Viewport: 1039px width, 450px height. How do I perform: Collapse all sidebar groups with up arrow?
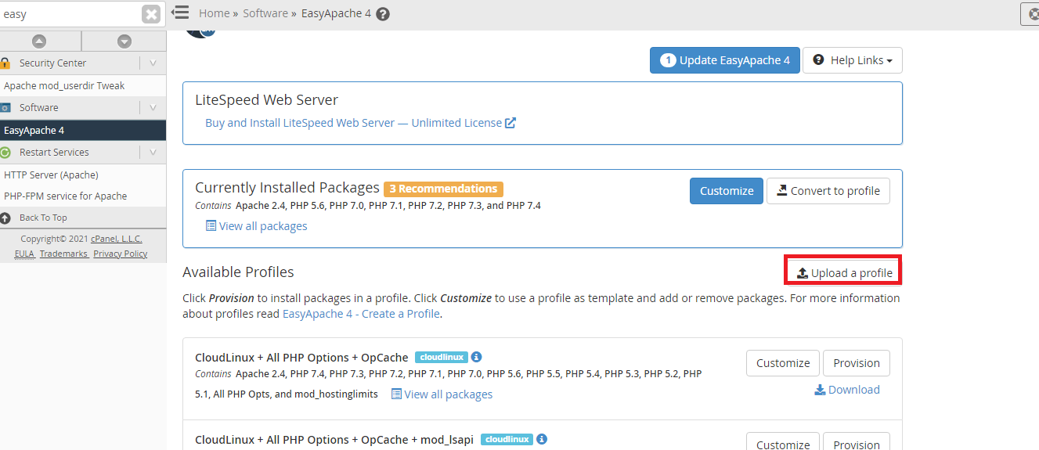[39, 41]
